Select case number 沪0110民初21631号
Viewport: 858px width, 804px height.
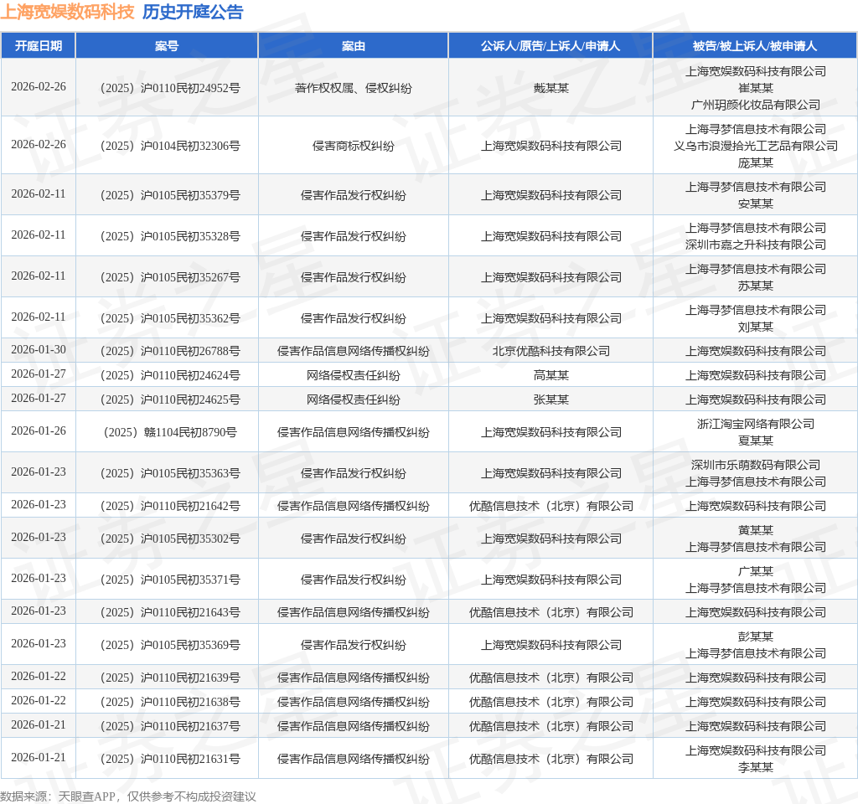(x=190, y=759)
